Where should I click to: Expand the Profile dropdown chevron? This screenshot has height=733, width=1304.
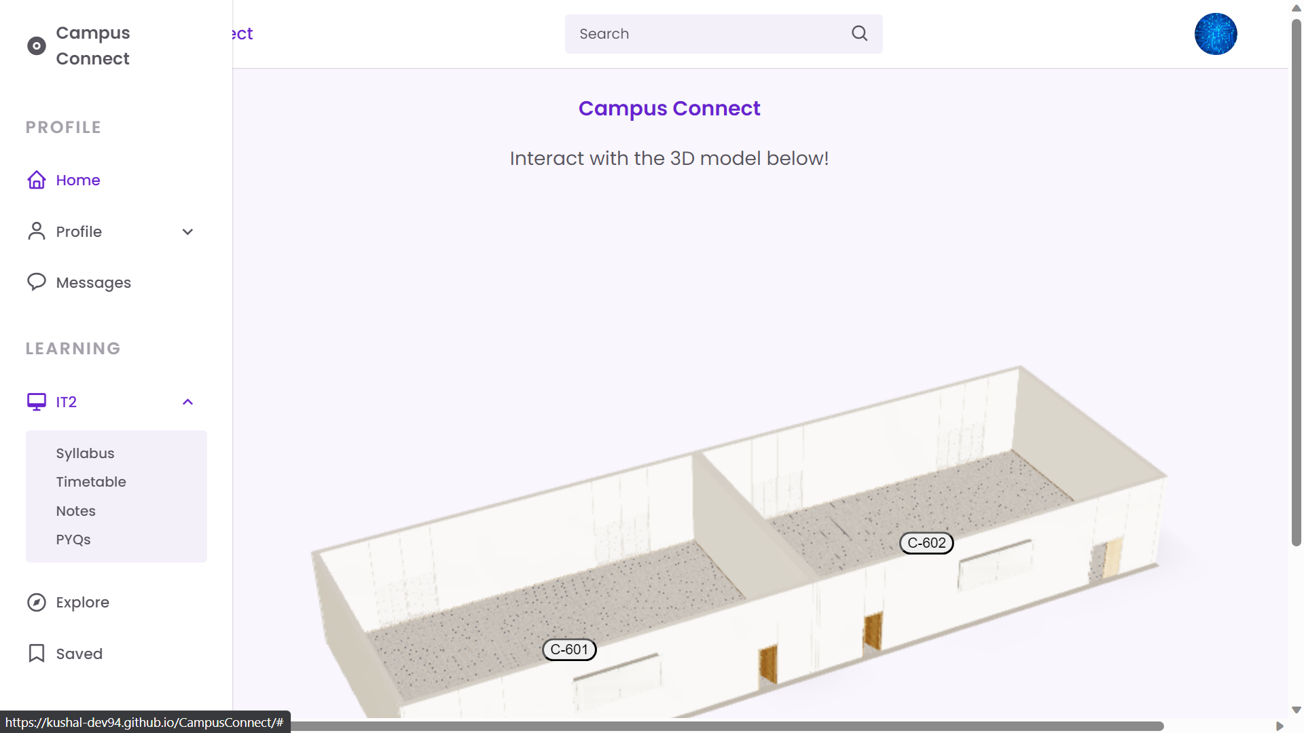point(187,231)
